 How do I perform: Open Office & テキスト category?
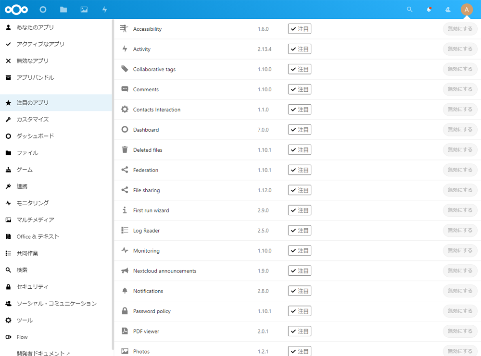tap(56, 236)
